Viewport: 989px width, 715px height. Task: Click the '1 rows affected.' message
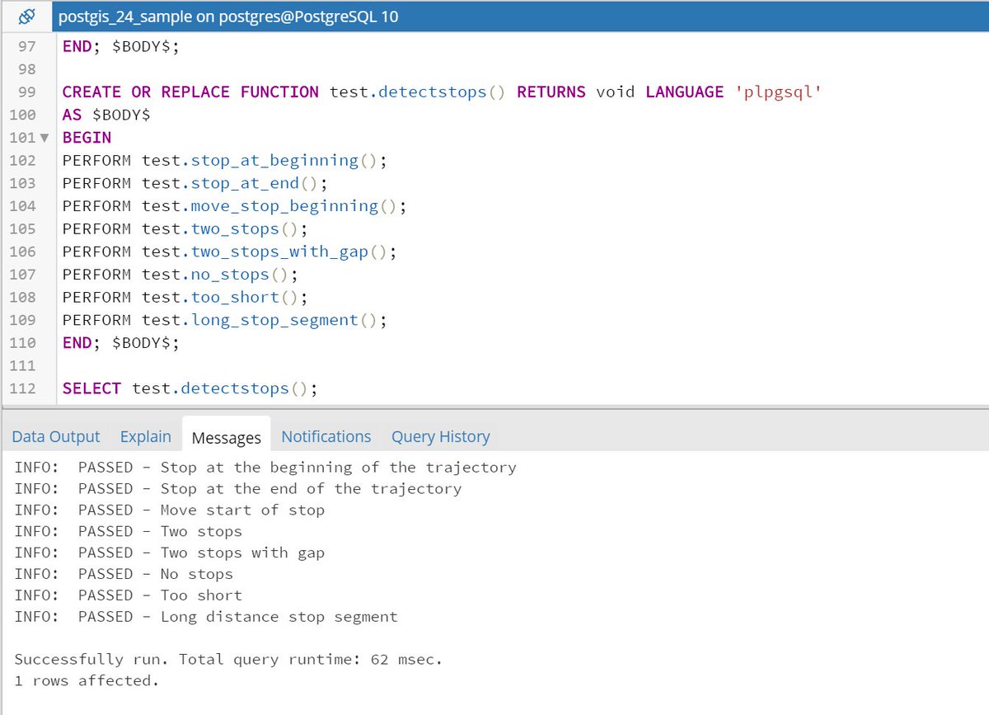click(87, 681)
